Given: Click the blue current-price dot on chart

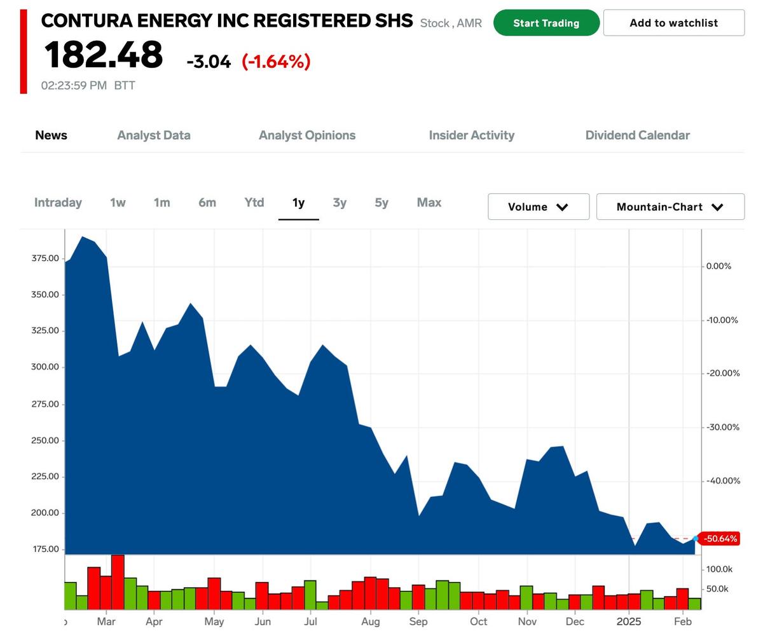Looking at the screenshot, I should coord(696,539).
